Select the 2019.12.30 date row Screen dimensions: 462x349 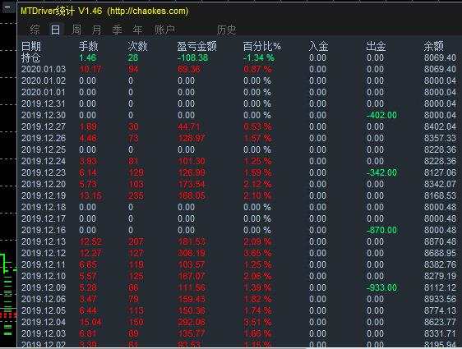point(44,115)
